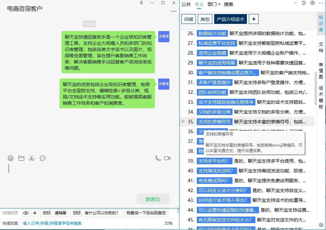Open the settings icon at sidebar bottom
The height and width of the screenshot is (230, 326).
321,225
